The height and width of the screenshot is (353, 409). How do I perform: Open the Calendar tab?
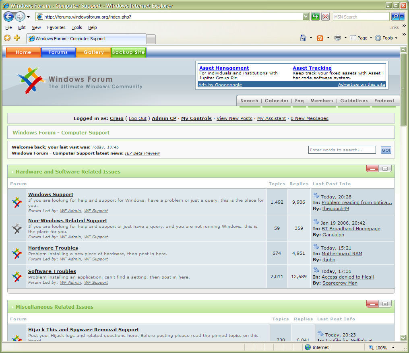click(x=277, y=101)
